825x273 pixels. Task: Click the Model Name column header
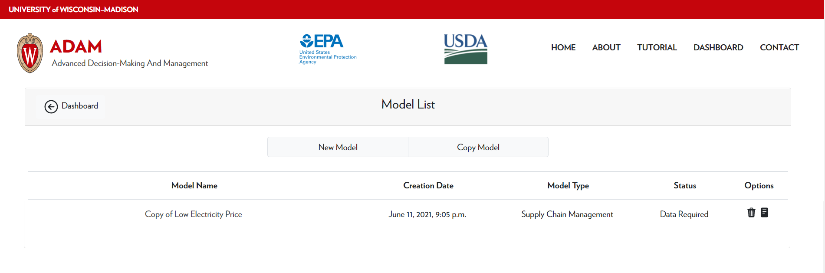[194, 186]
